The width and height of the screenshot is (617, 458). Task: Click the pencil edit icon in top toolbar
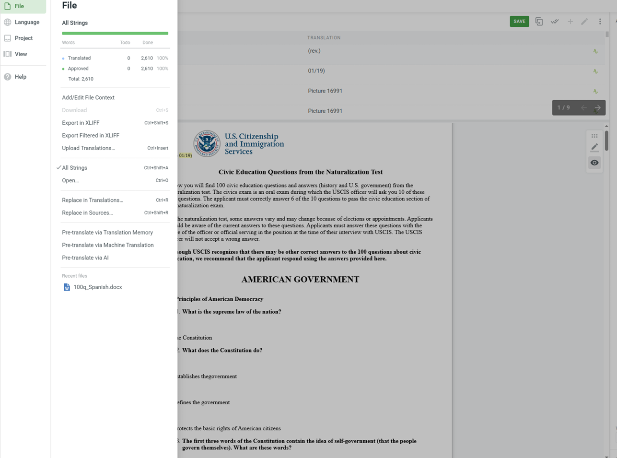point(584,21)
